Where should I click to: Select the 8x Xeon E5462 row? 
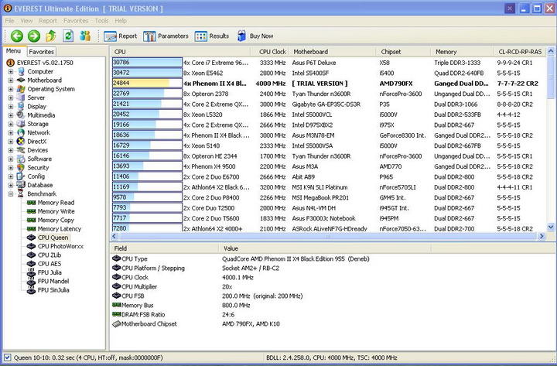pyautogui.click(x=329, y=73)
